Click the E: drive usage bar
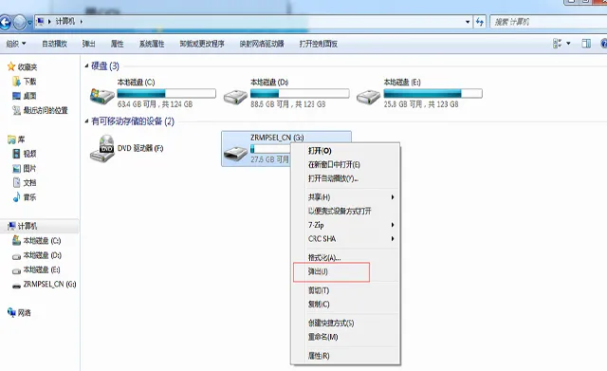The height and width of the screenshot is (371, 607). 432,93
